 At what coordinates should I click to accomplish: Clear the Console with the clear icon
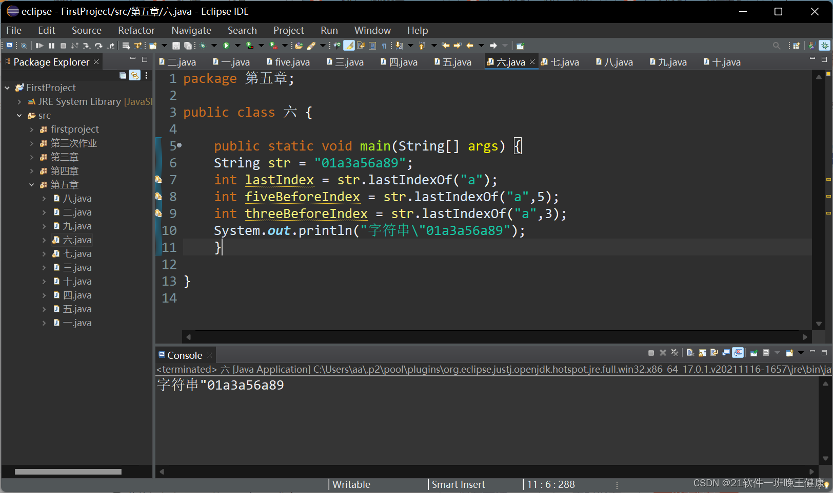click(690, 353)
